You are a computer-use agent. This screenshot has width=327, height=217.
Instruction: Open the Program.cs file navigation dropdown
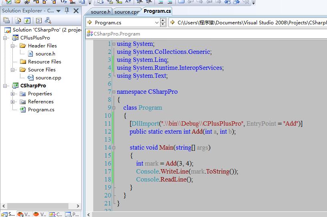157,22
